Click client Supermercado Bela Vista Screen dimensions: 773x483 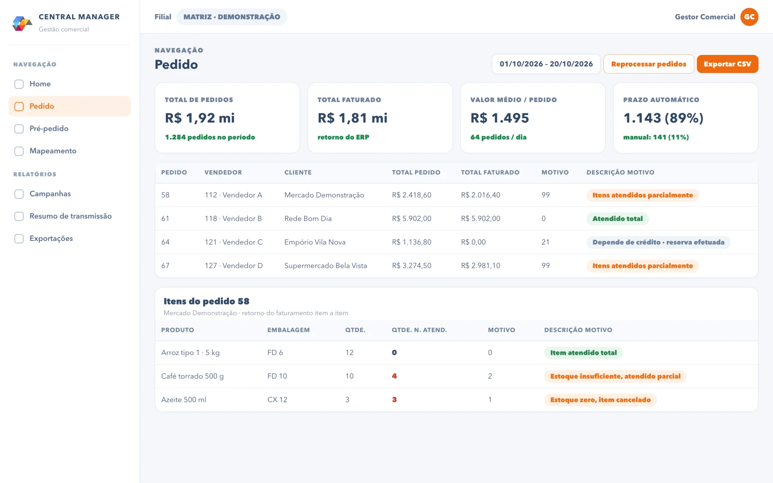click(326, 266)
